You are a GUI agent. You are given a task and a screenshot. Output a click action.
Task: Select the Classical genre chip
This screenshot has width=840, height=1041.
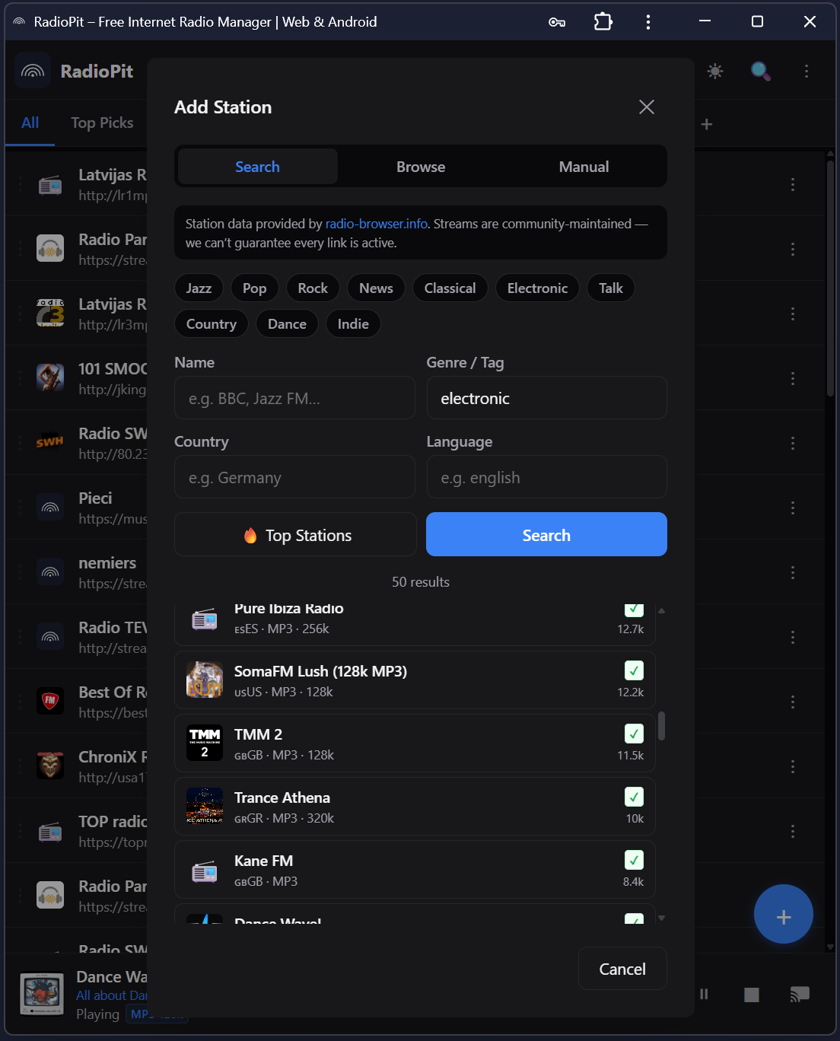tap(450, 288)
